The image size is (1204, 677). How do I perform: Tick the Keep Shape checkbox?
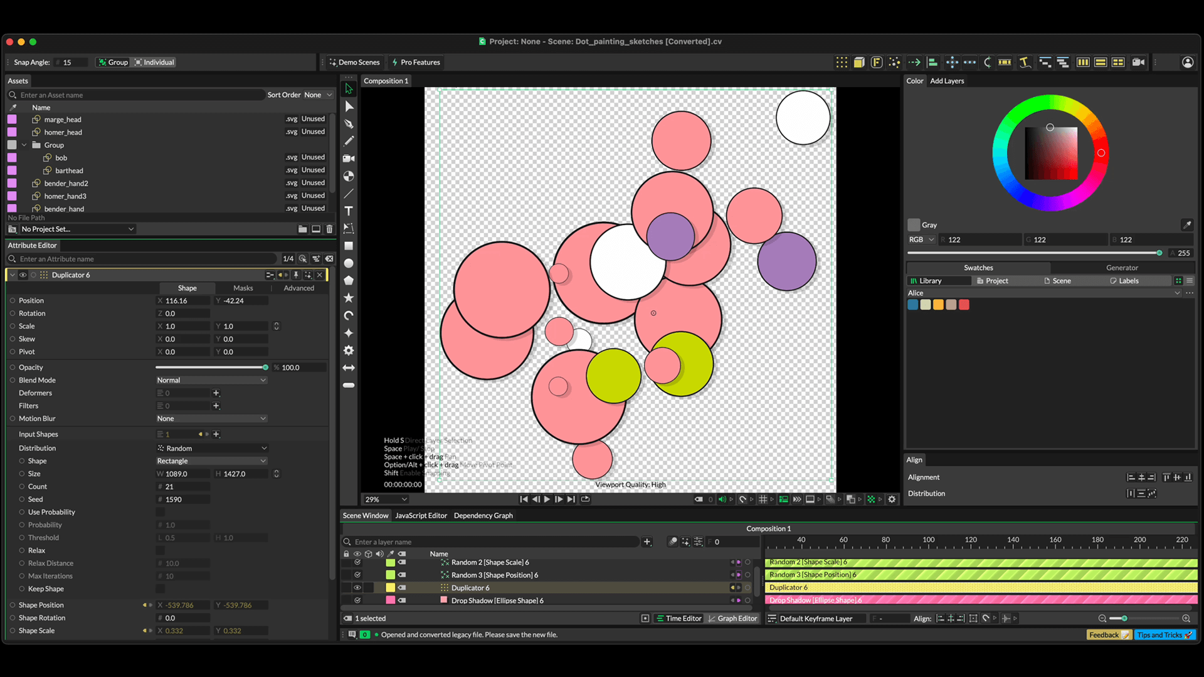click(x=160, y=589)
